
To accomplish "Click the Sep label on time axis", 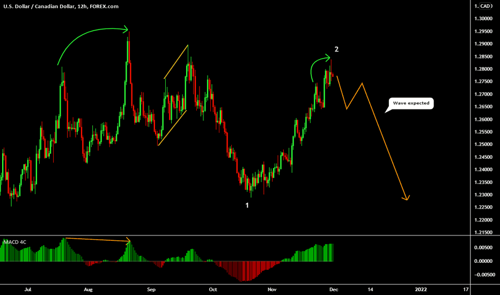I will click(x=151, y=290).
